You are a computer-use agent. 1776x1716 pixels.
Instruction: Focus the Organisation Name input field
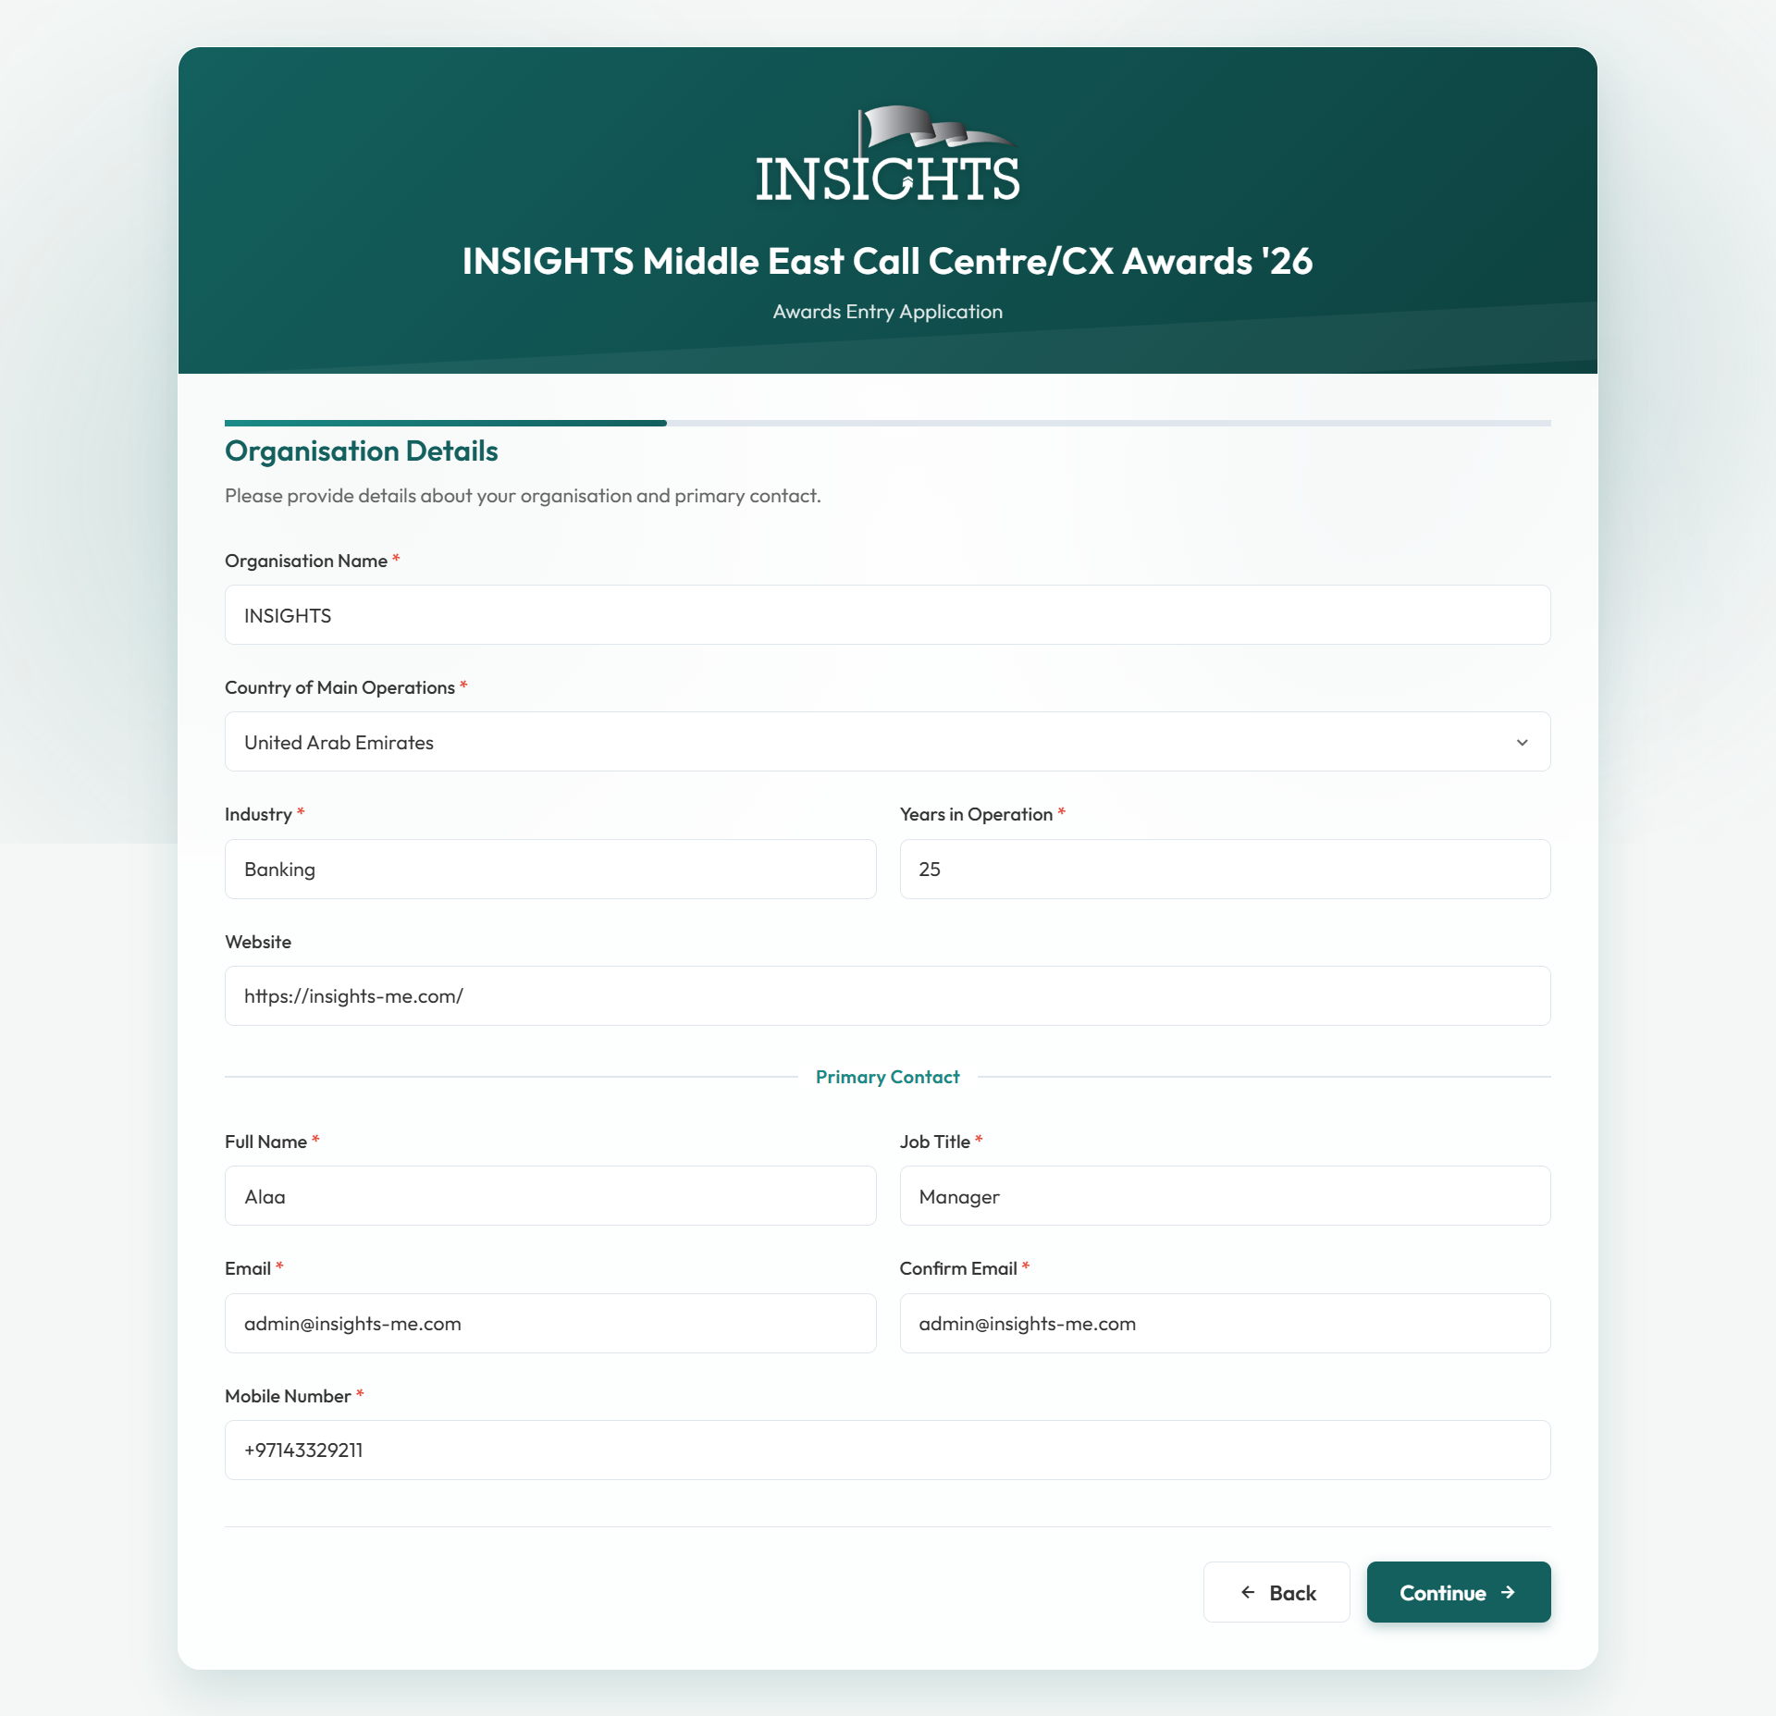(887, 614)
